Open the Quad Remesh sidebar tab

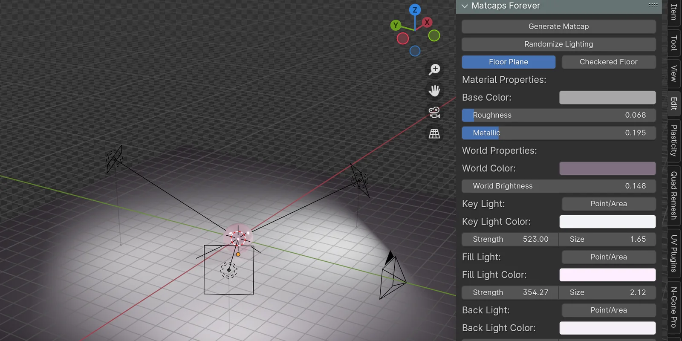pyautogui.click(x=674, y=195)
